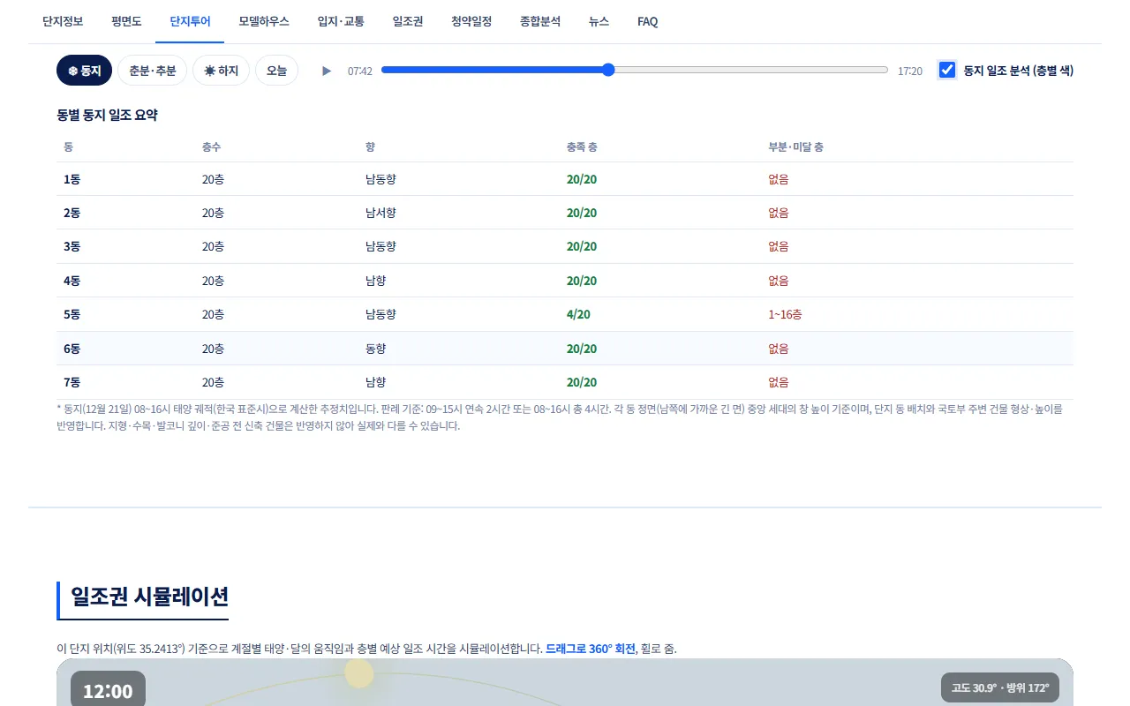Open the 뉴스 tab
Image resolution: width=1130 pixels, height=706 pixels.
click(x=599, y=21)
